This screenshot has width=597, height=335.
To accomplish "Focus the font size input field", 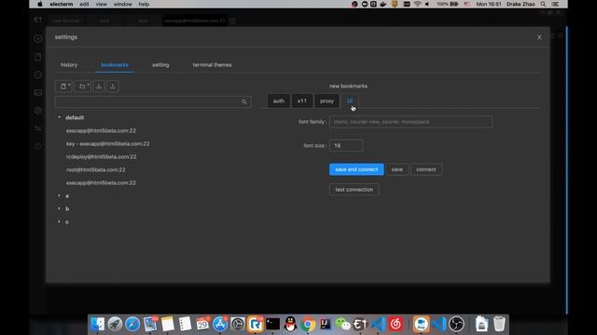I will pos(346,145).
